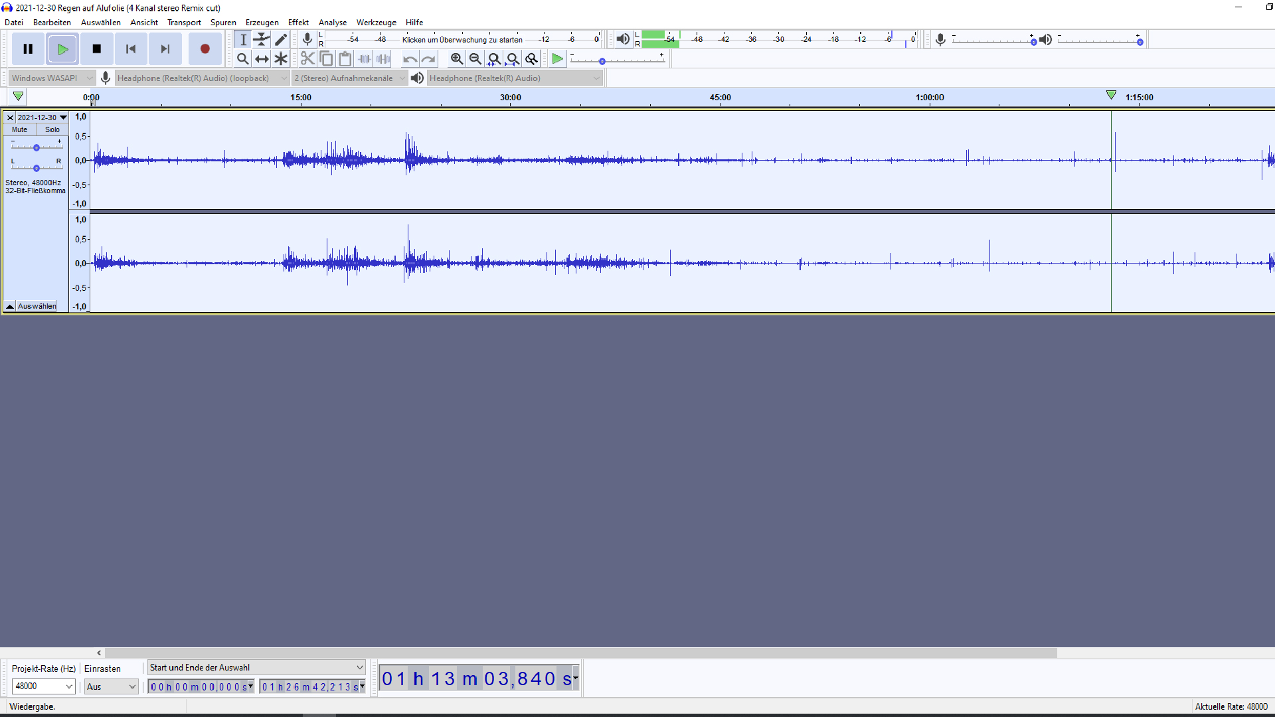Viewport: 1275px width, 717px height.
Task: Mute the 2021-12-30 track
Action: pyautogui.click(x=19, y=129)
